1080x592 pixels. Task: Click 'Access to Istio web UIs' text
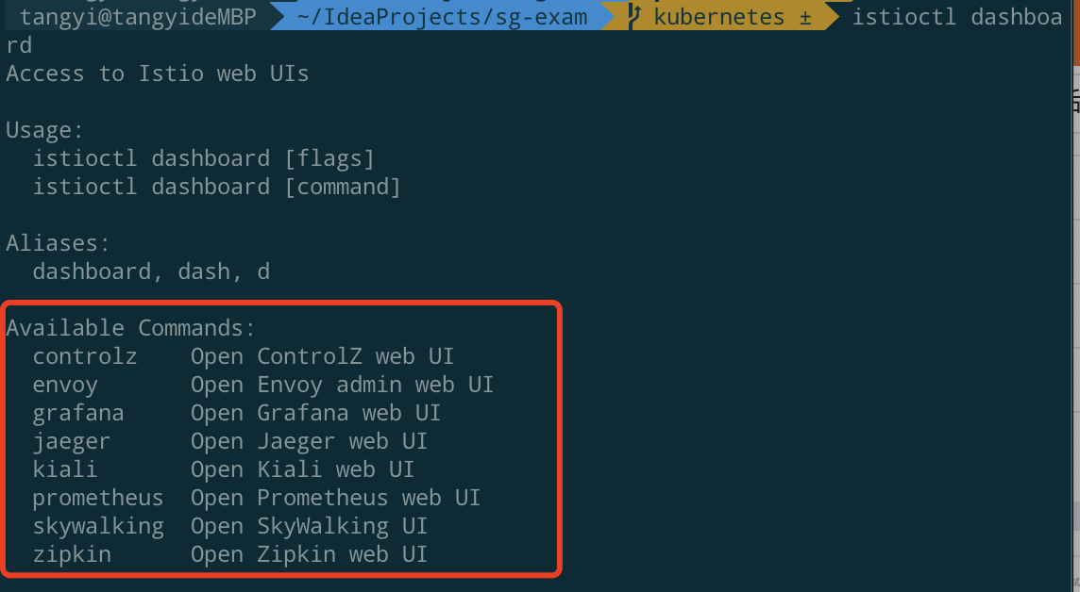157,74
